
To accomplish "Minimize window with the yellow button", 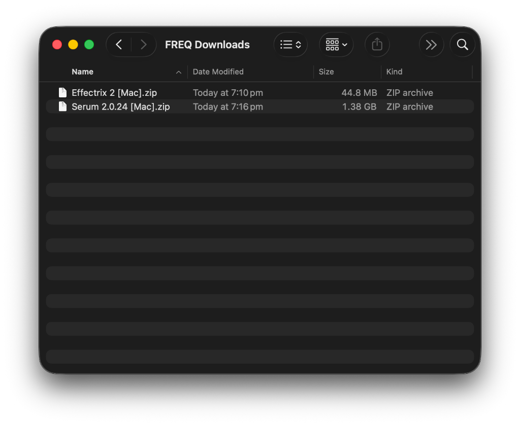I will [x=73, y=45].
